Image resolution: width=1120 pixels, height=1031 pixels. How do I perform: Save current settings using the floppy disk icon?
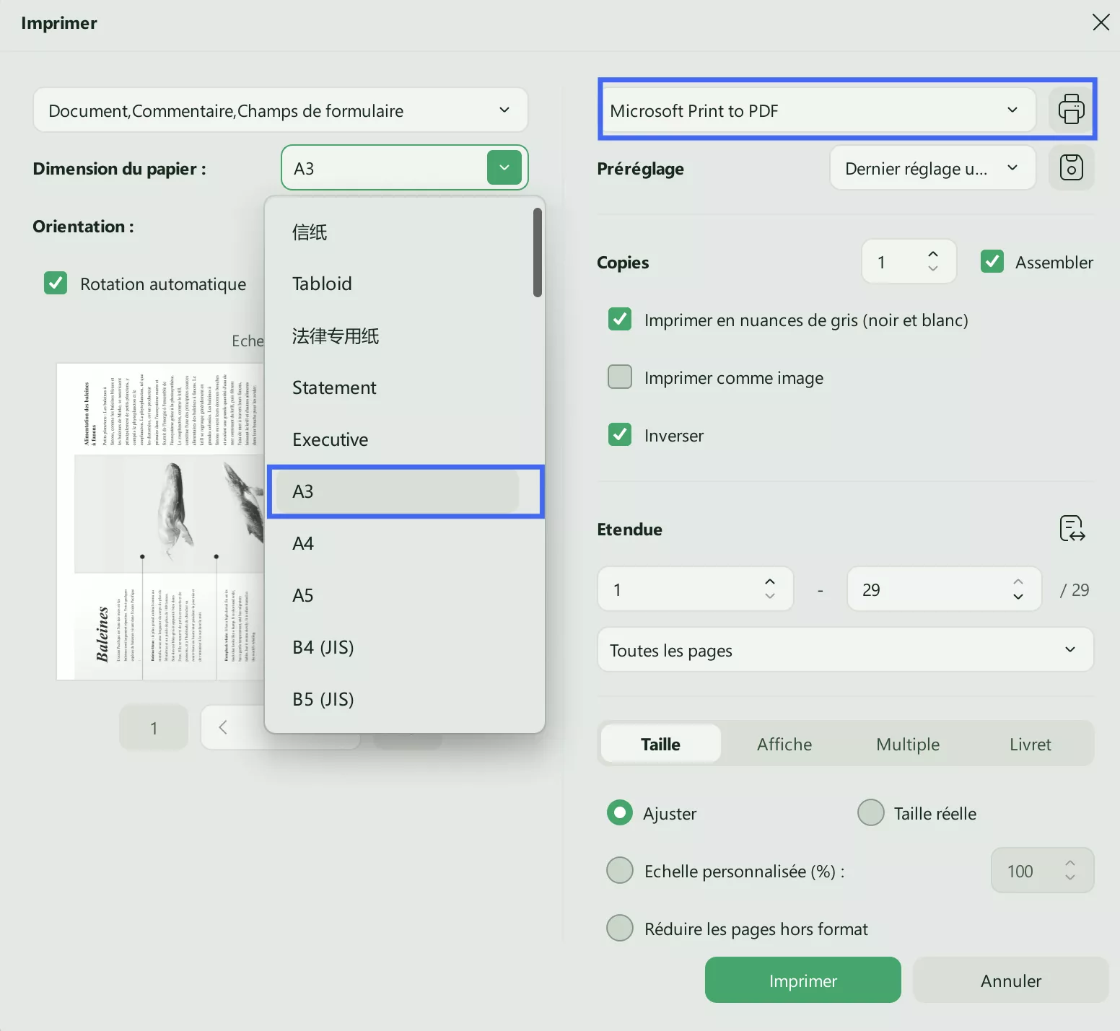click(x=1072, y=167)
